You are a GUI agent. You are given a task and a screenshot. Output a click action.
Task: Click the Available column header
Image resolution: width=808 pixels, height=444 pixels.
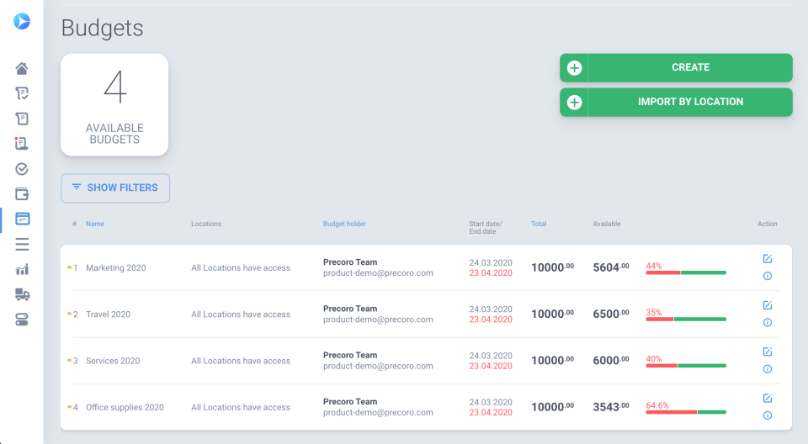point(607,224)
